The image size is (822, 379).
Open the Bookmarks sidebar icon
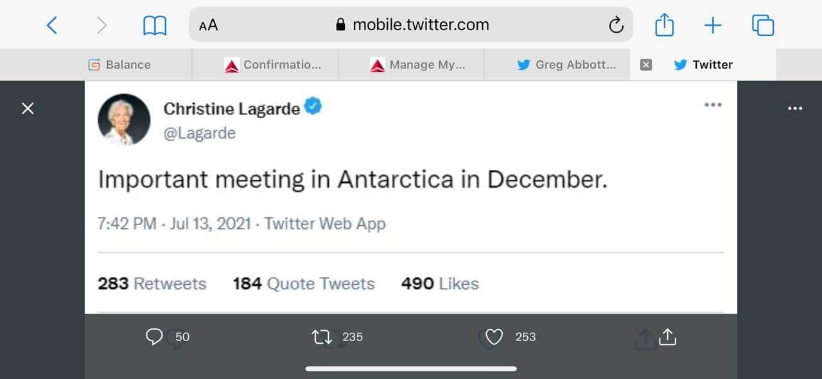click(x=153, y=24)
